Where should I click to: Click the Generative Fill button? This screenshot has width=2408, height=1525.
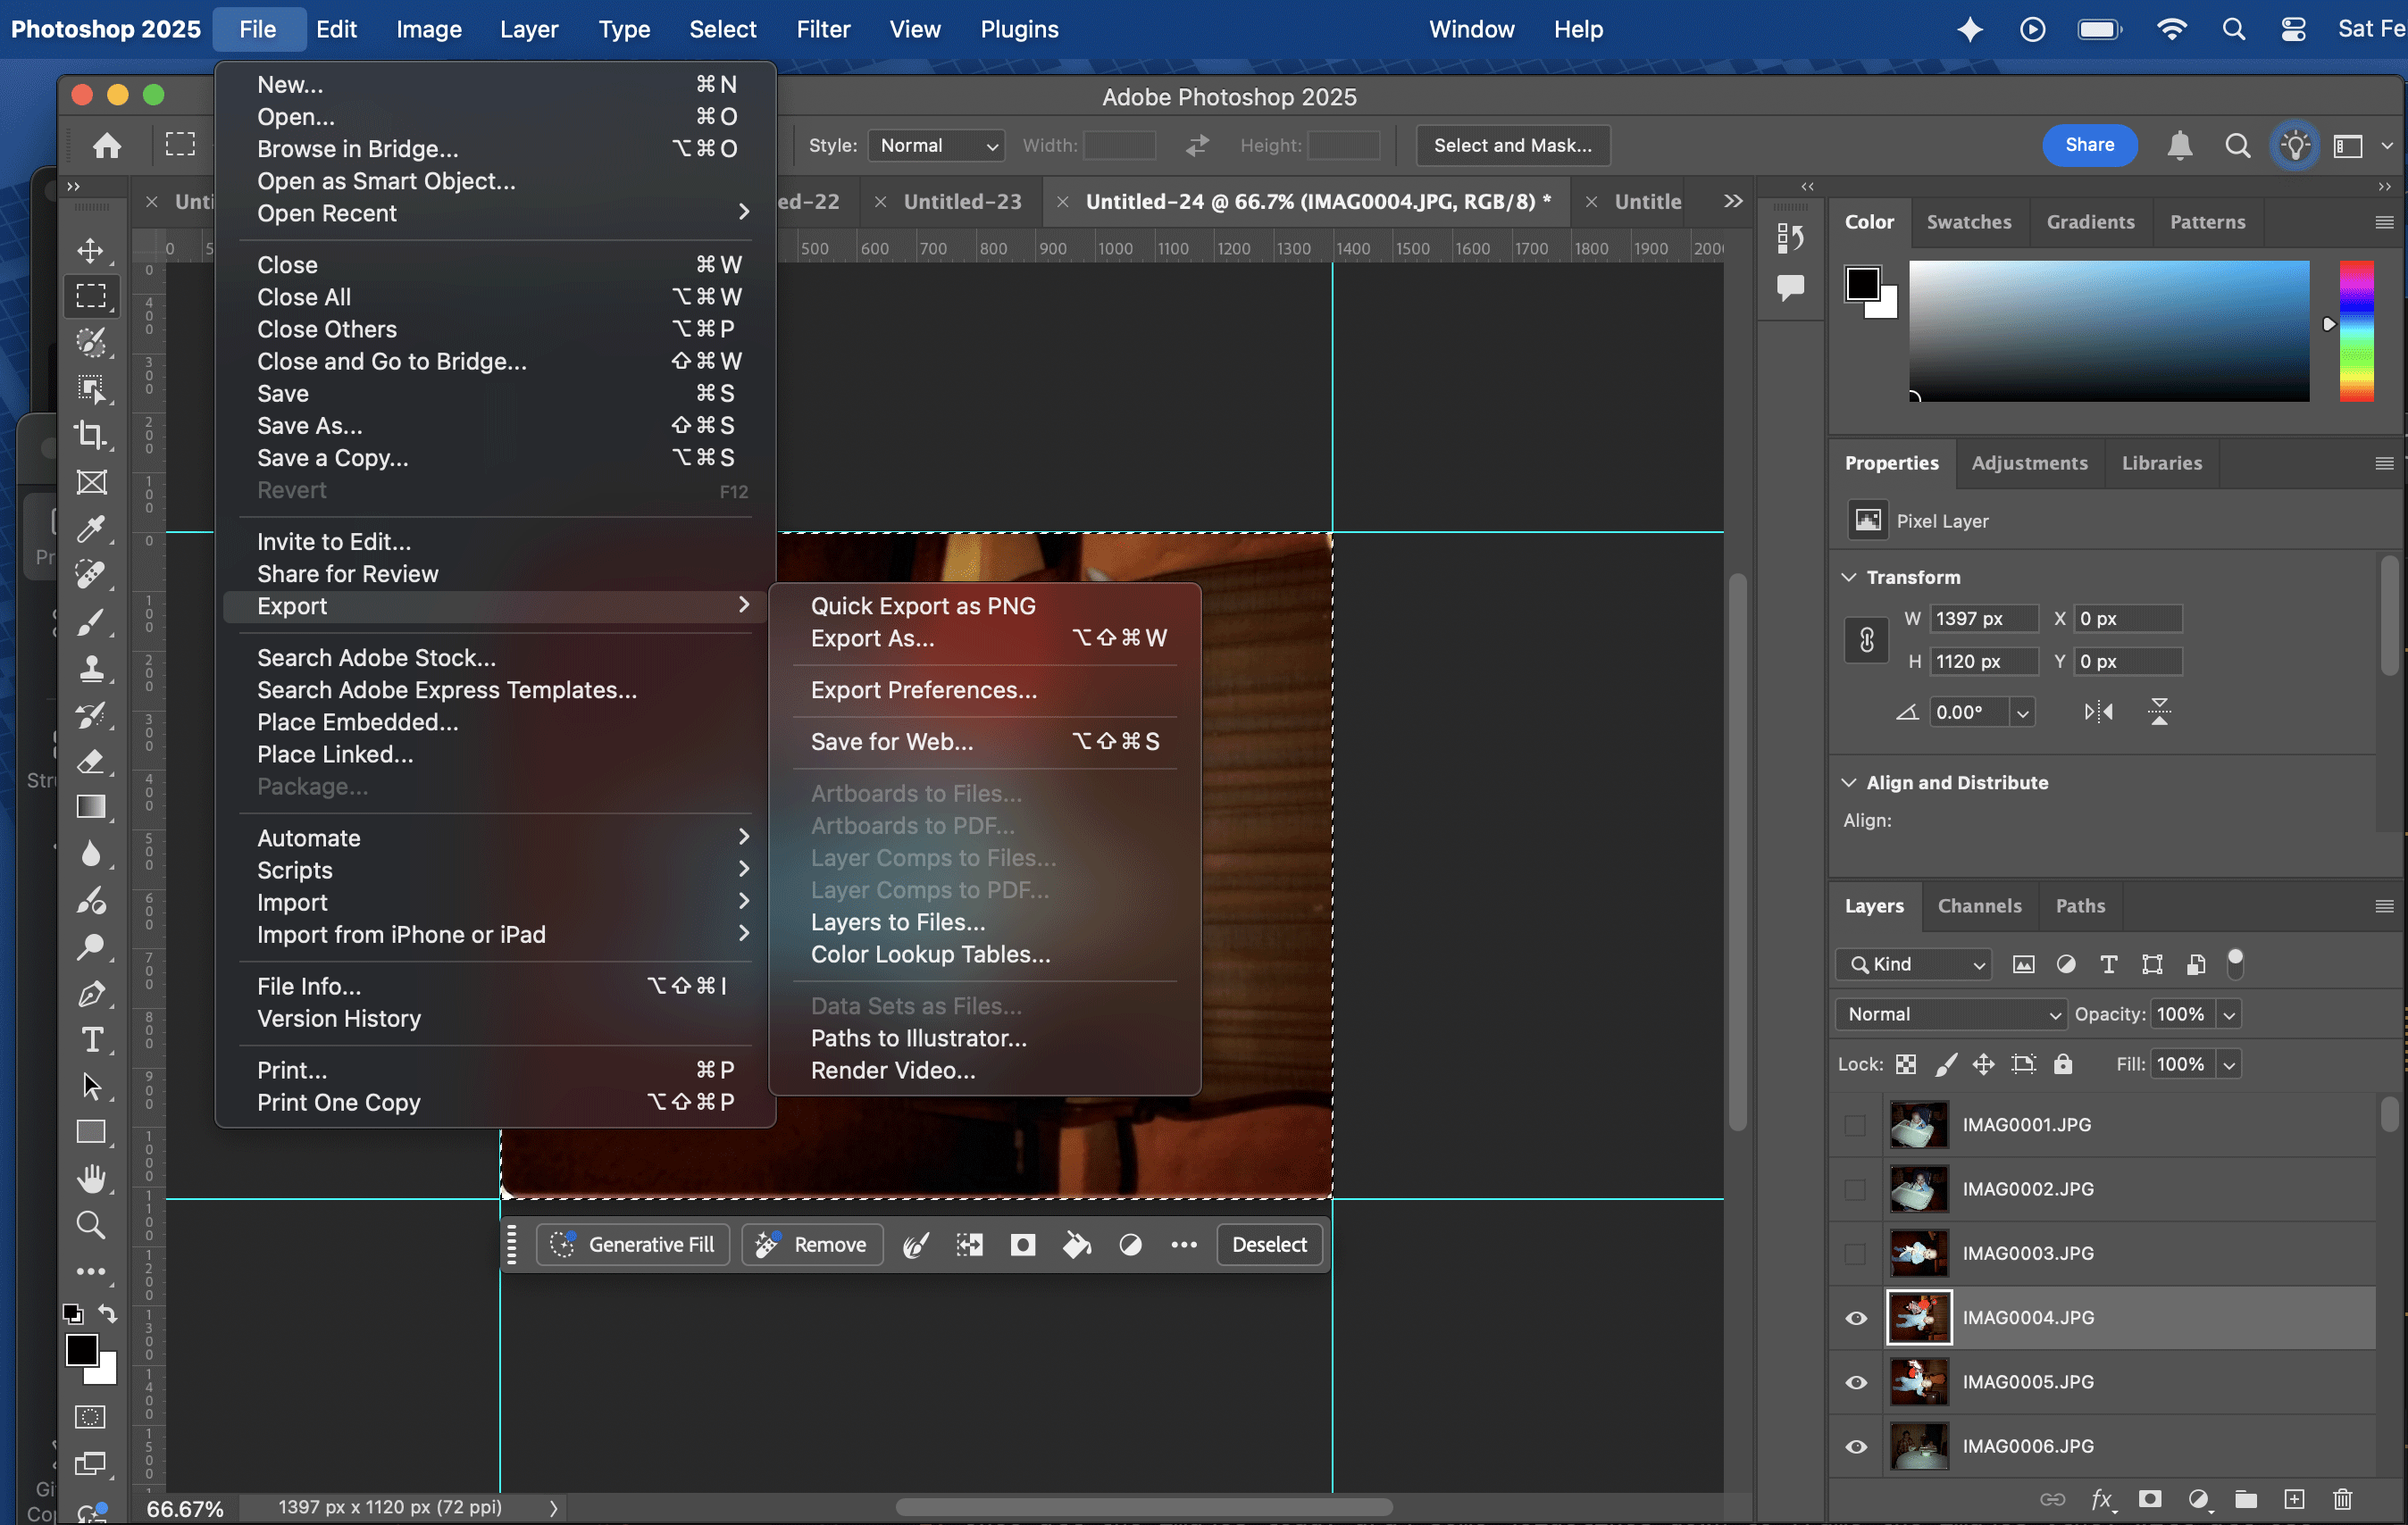coord(633,1244)
